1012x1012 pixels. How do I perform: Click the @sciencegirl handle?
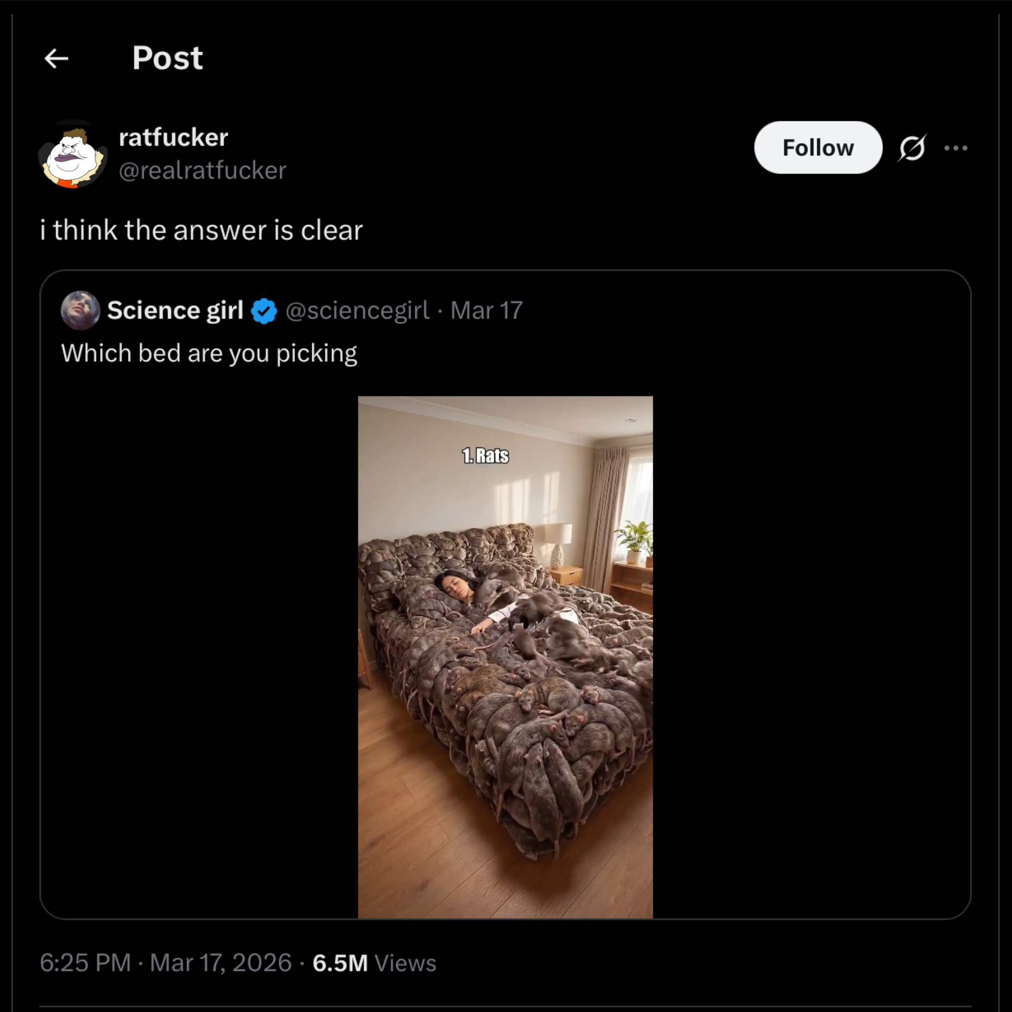357,310
